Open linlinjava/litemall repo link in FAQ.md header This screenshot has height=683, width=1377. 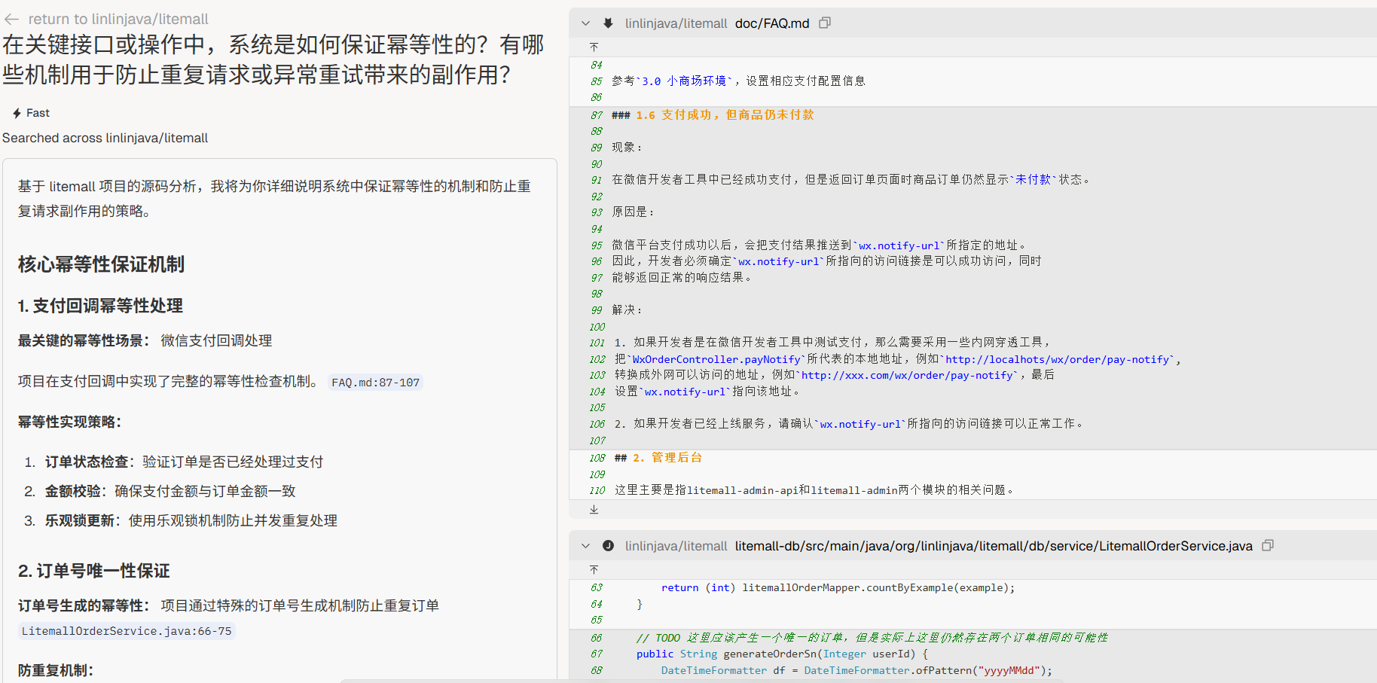coord(676,23)
